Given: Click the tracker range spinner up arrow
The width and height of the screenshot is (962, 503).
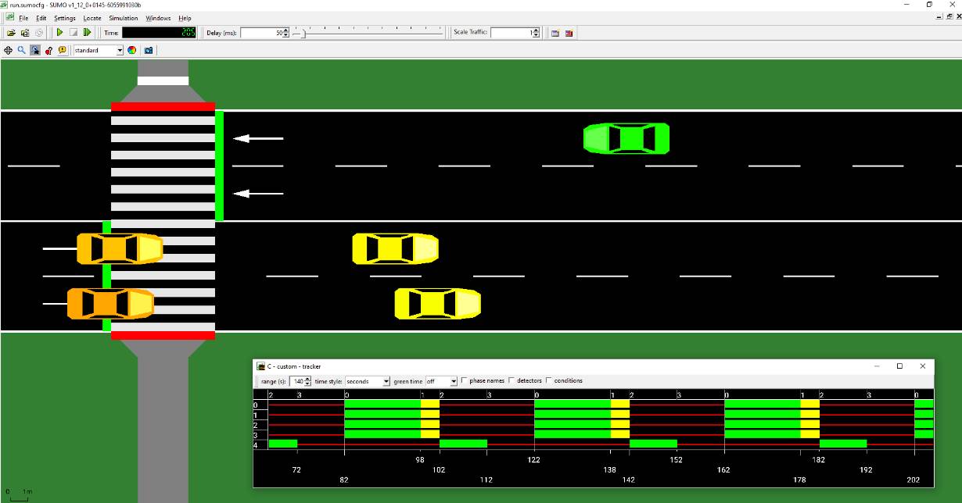Looking at the screenshot, I should (308, 379).
